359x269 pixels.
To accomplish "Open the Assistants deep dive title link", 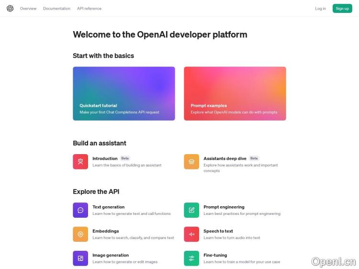I will (x=225, y=158).
